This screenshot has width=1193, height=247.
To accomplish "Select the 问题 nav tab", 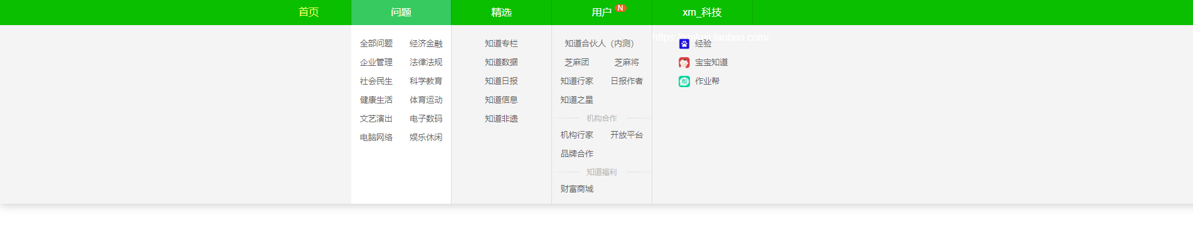I will point(401,13).
